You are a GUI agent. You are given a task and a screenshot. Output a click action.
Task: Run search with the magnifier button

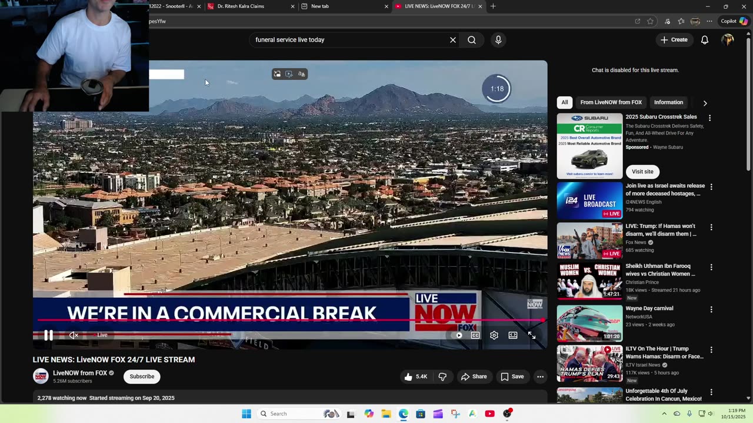(x=472, y=40)
